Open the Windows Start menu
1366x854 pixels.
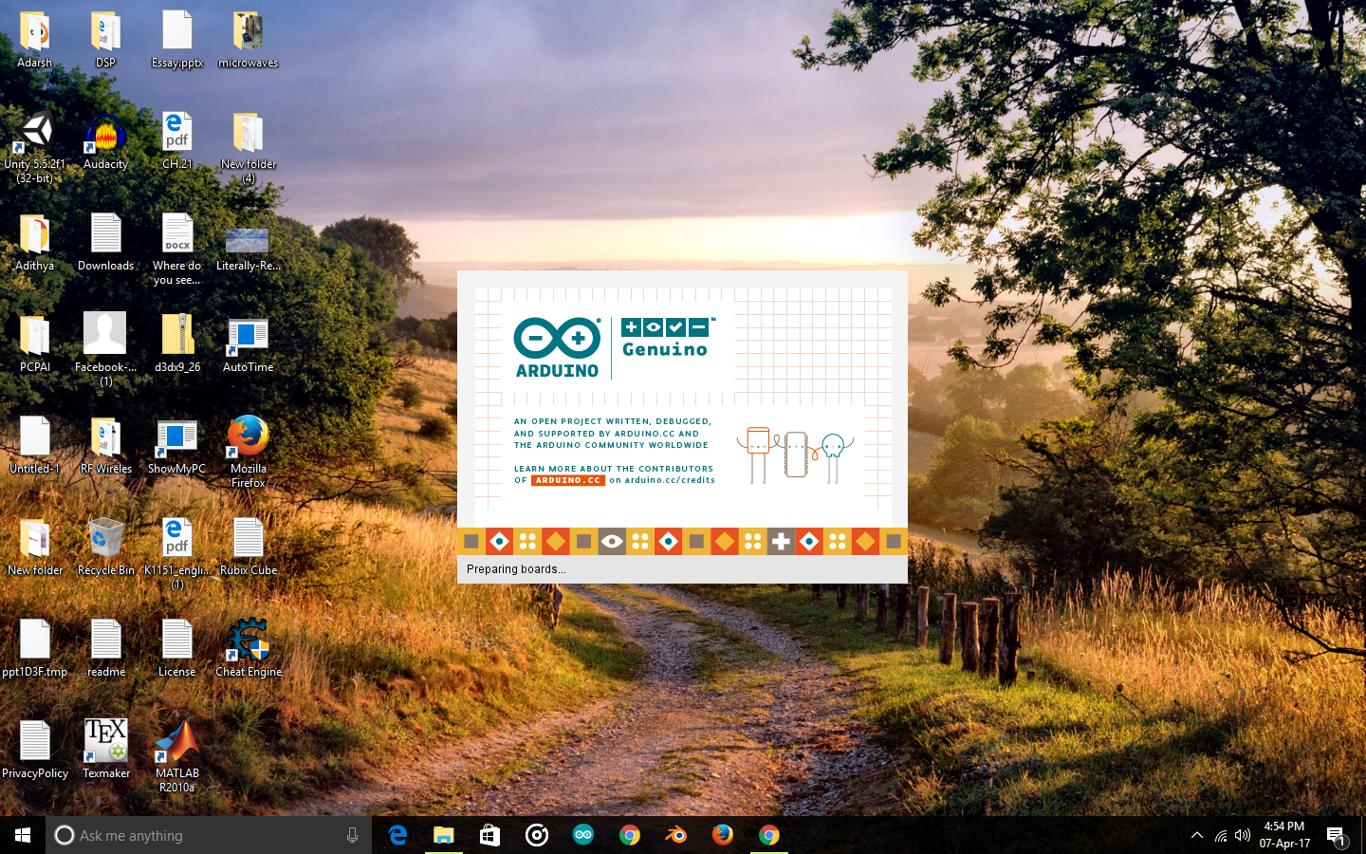[x=23, y=835]
